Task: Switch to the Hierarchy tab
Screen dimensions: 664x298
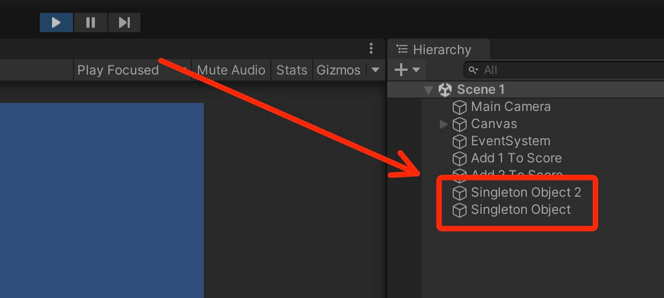Action: 434,50
